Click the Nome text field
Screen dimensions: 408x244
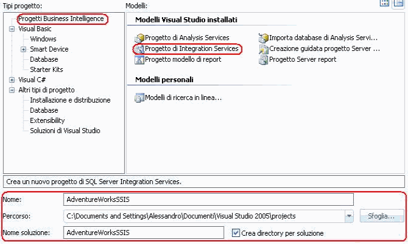[208, 199]
